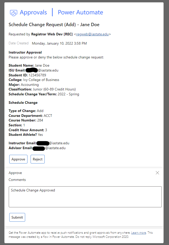Click the Power Automate header text
The height and width of the screenshot is (245, 169).
[x=80, y=12]
